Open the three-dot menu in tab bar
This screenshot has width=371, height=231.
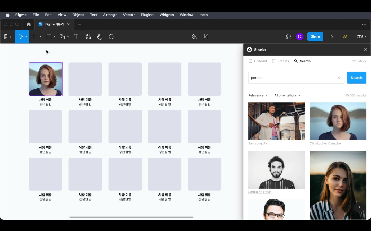tap(364, 24)
